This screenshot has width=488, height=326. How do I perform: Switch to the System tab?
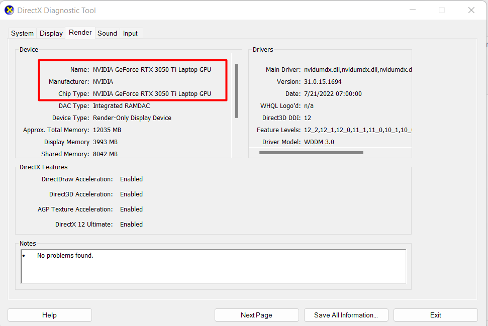click(x=22, y=33)
